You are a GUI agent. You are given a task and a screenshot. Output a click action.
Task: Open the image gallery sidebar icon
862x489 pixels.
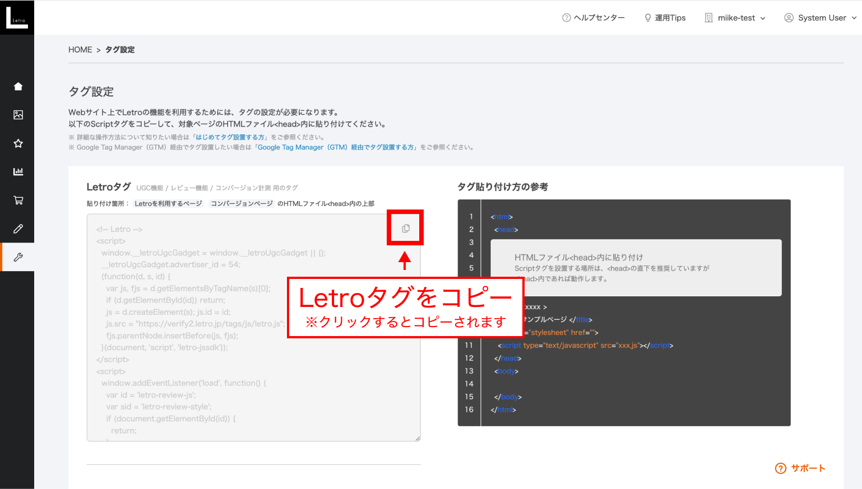tap(18, 115)
